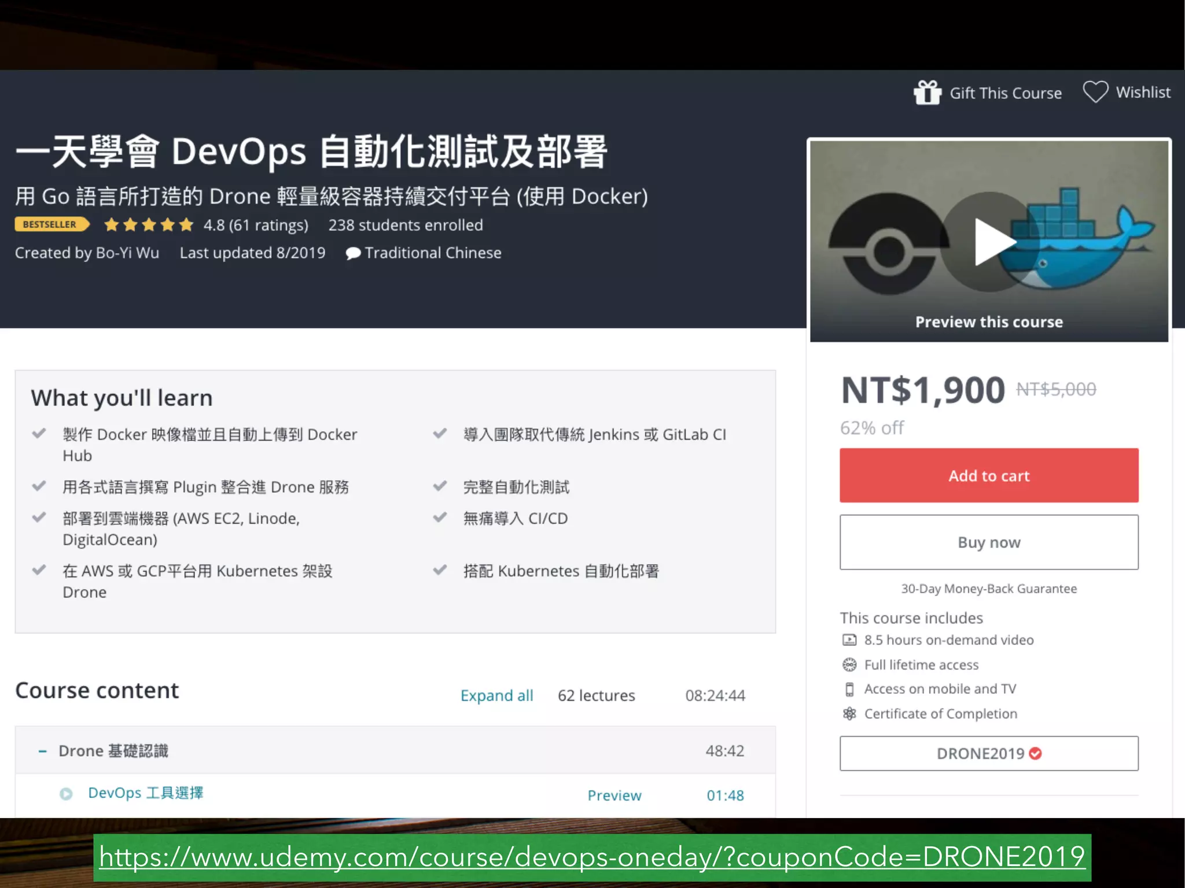Click the Traditional Chinese speech bubble icon
The image size is (1185, 888).
pyautogui.click(x=353, y=253)
